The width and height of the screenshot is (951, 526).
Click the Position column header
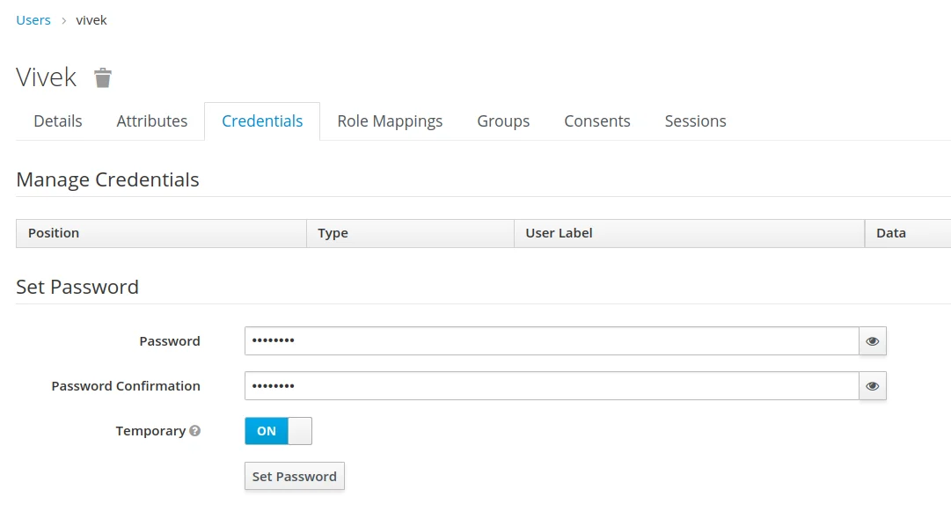pyautogui.click(x=161, y=234)
